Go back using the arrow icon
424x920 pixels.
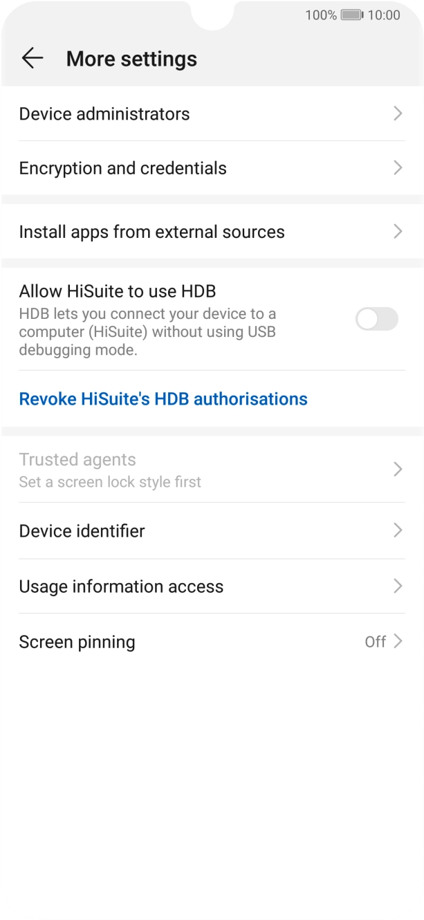click(x=33, y=59)
